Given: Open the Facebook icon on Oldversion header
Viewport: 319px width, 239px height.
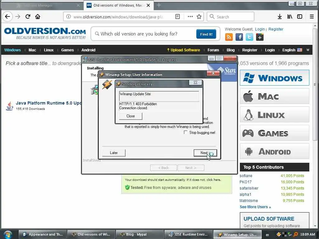Looking at the screenshot, I should pos(239,37).
